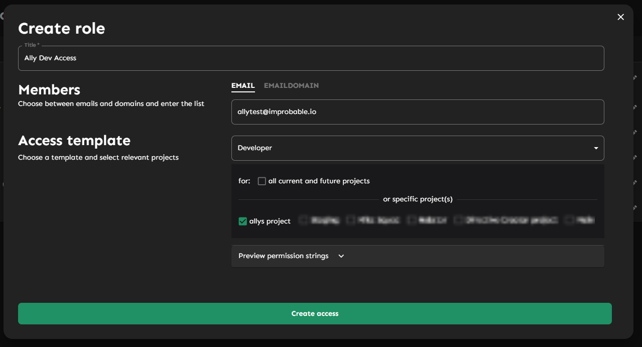Tick the last blurred project checkbox in the row

(569, 220)
